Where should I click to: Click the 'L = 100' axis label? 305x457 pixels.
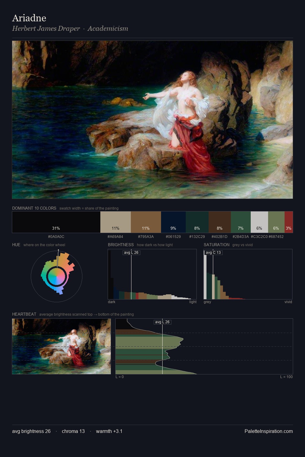[x=286, y=377]
